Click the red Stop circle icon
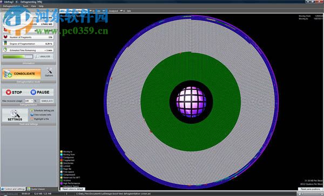This screenshot has height=196, width=324. [x=9, y=92]
